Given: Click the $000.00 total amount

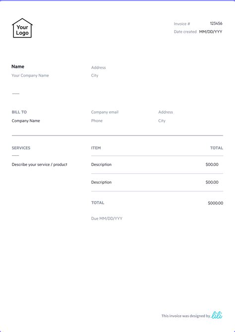Looking at the screenshot, I should click(x=216, y=203).
